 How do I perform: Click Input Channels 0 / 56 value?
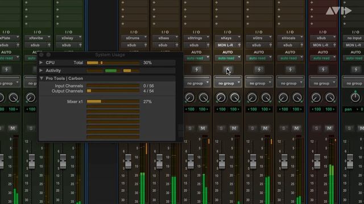coord(148,86)
